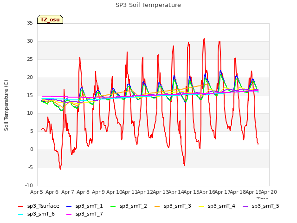Toggle the sp3_smT_4 legend entry
297x223 pixels.
point(217,206)
